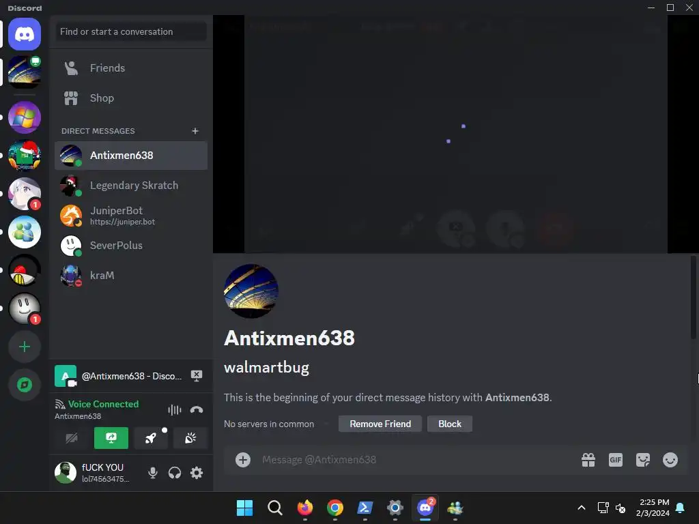Click Antixmen638's large profile avatar
The height and width of the screenshot is (524, 699).
pyautogui.click(x=251, y=291)
